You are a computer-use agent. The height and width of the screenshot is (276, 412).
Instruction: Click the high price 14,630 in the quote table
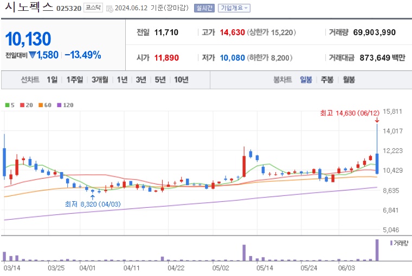tap(232, 32)
